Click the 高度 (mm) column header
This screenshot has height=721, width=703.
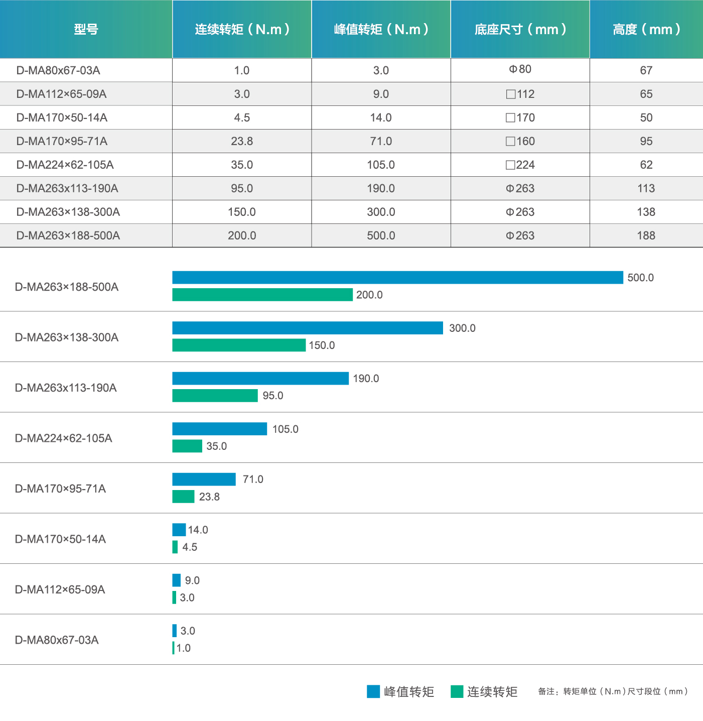[x=646, y=29]
